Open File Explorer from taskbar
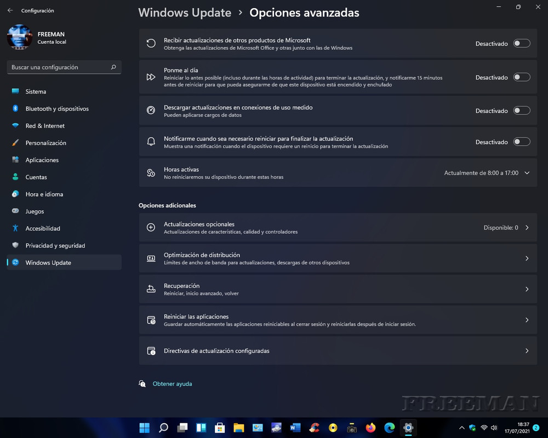This screenshot has width=548, height=438. click(x=239, y=428)
